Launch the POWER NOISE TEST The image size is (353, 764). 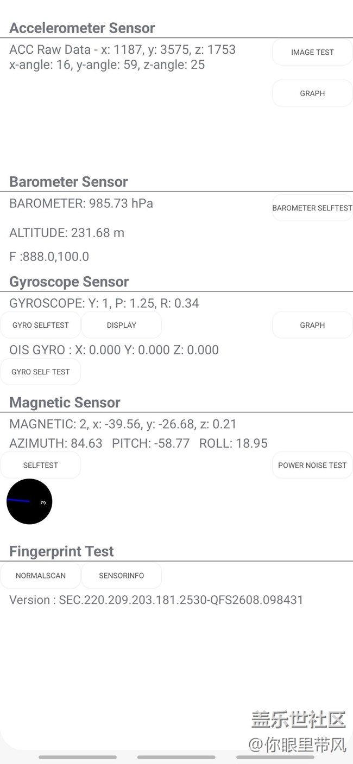click(x=312, y=465)
